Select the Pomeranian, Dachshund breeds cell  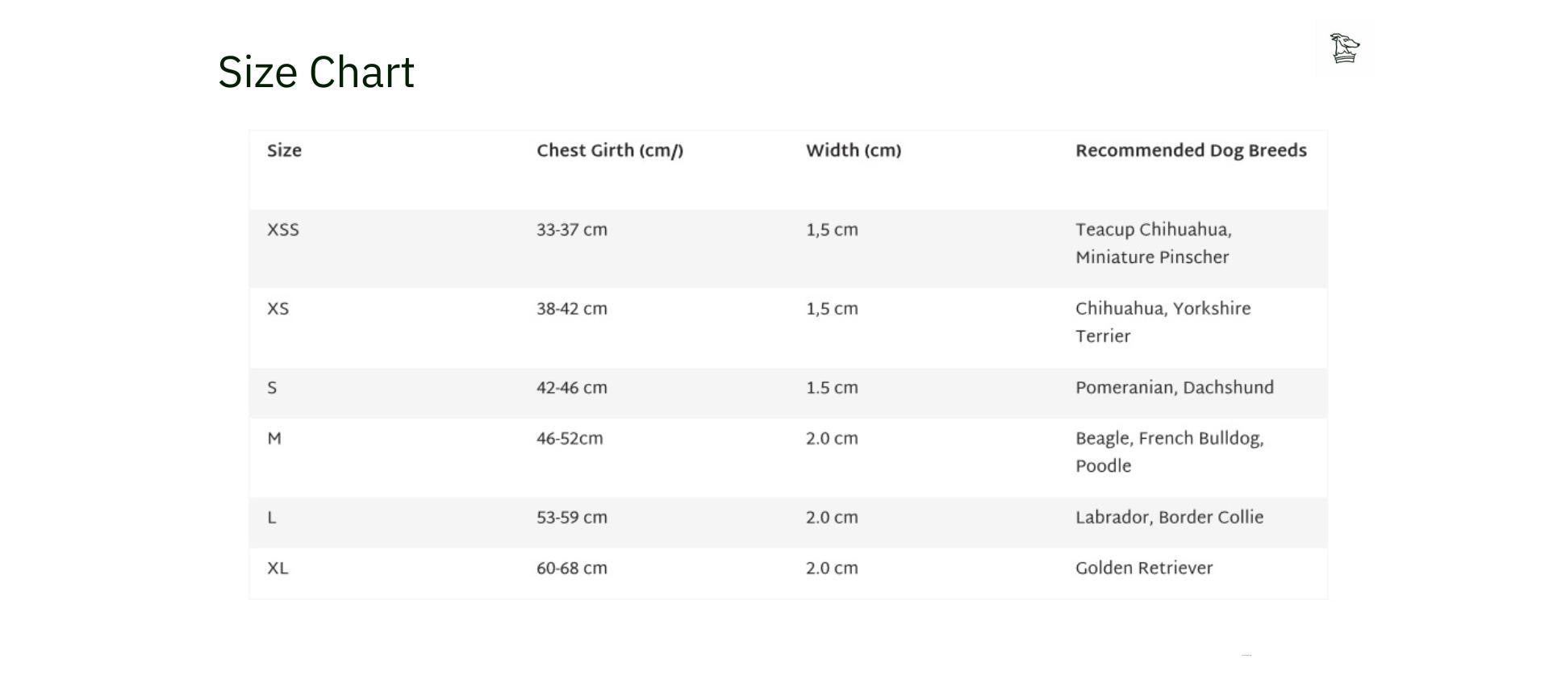pyautogui.click(x=1175, y=388)
